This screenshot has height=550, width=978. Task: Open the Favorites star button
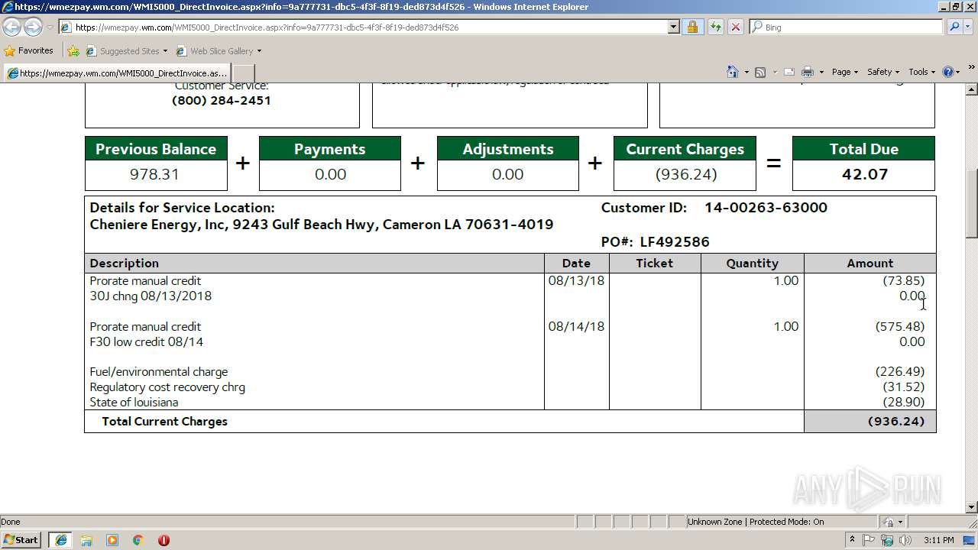pos(29,50)
